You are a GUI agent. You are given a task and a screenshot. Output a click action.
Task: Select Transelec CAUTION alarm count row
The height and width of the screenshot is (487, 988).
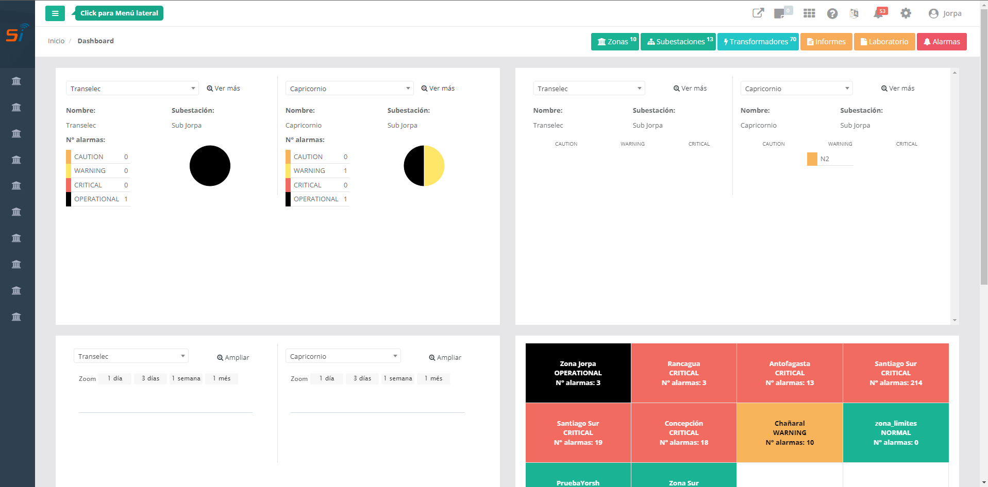[x=98, y=157]
